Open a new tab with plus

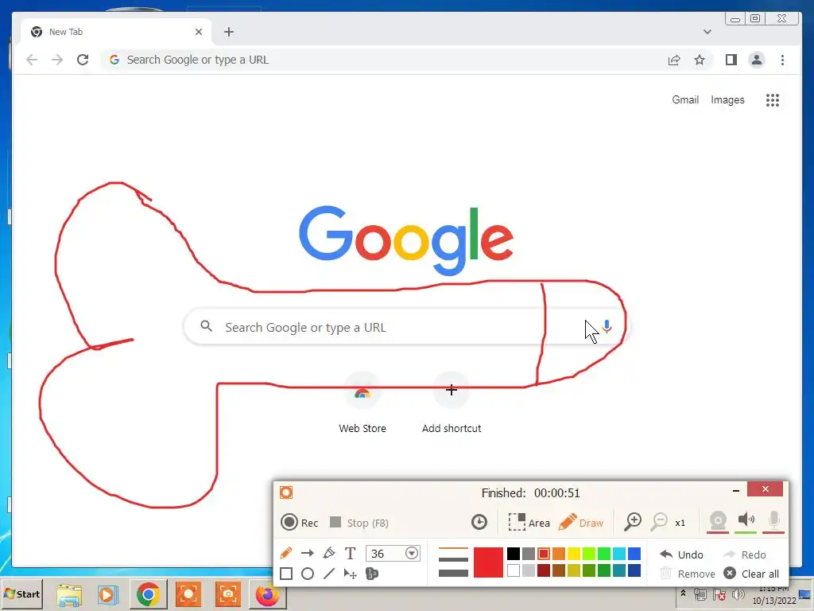coord(229,32)
